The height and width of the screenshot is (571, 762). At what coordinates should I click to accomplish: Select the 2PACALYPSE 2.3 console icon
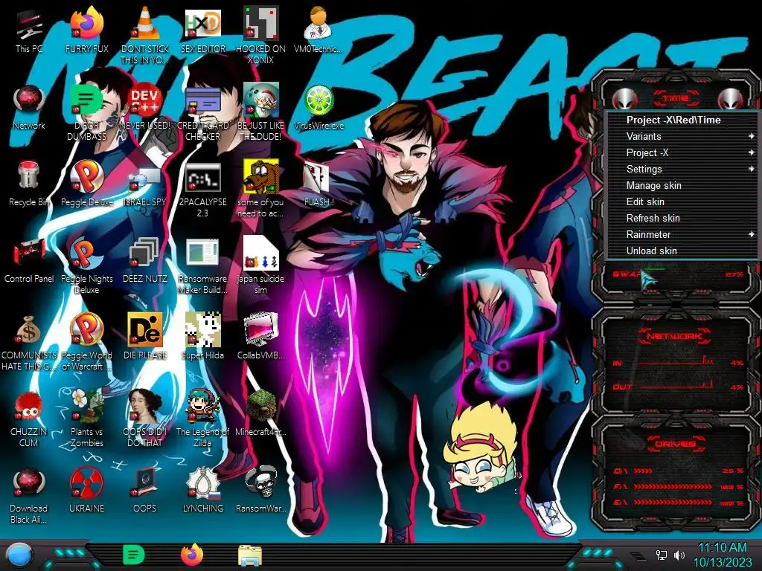click(202, 190)
